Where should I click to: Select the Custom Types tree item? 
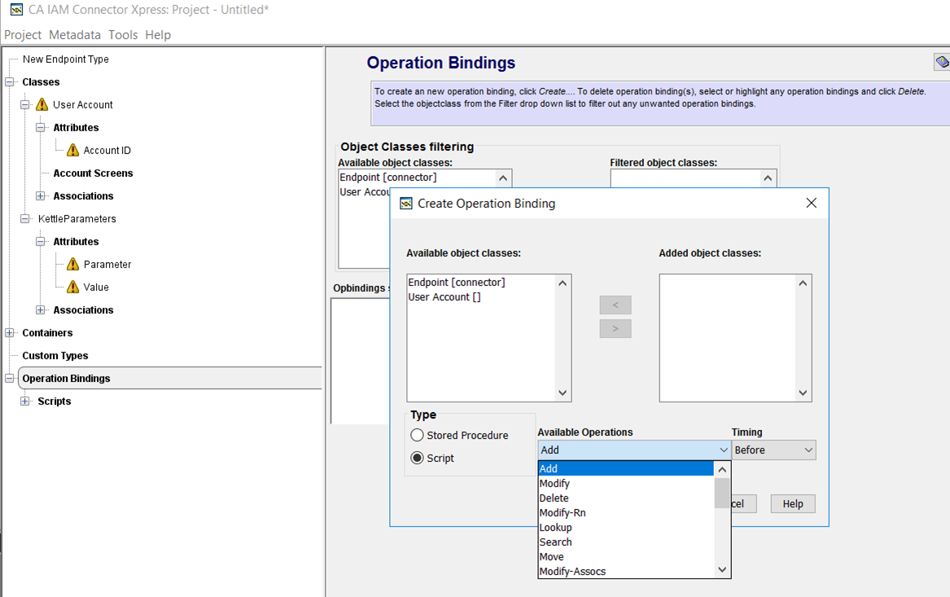click(x=55, y=355)
